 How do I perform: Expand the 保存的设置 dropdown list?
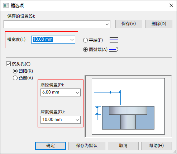(x=107, y=24)
